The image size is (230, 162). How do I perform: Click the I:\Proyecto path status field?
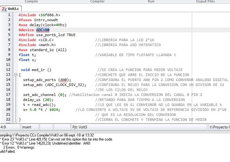(x=219, y=127)
